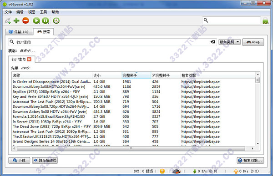This screenshot has width=273, height=176.
Task: Click the green plus add torrent icon
Action: [16, 20]
